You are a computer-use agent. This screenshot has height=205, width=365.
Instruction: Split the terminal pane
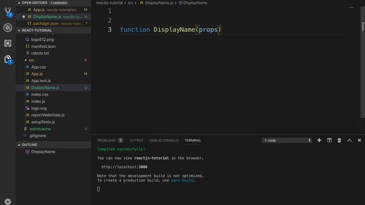(330, 141)
